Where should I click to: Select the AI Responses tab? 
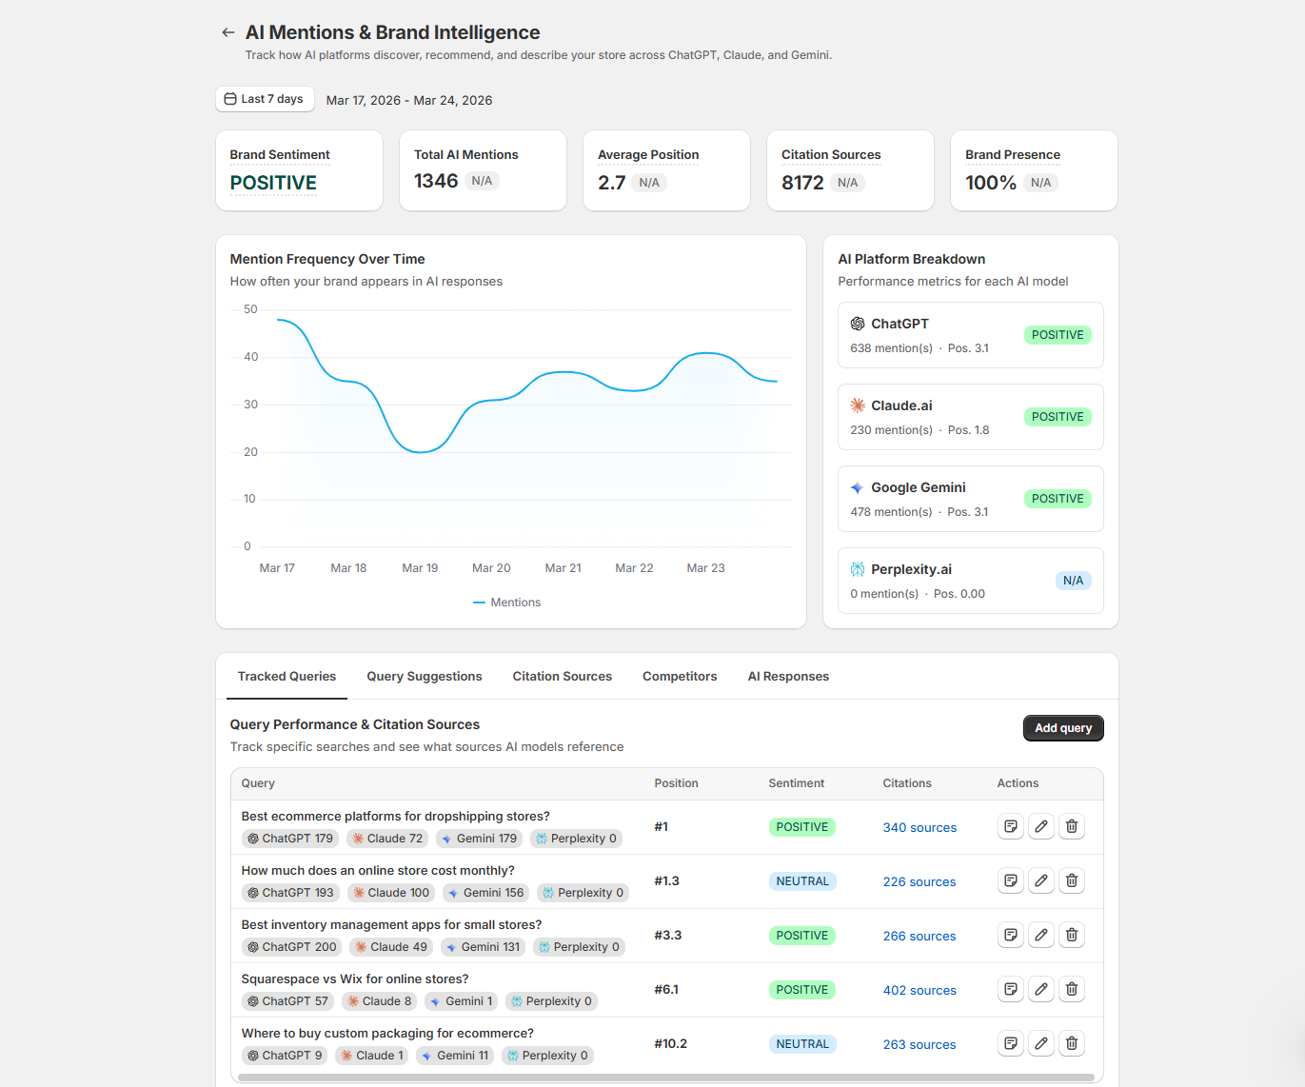pyautogui.click(x=788, y=677)
